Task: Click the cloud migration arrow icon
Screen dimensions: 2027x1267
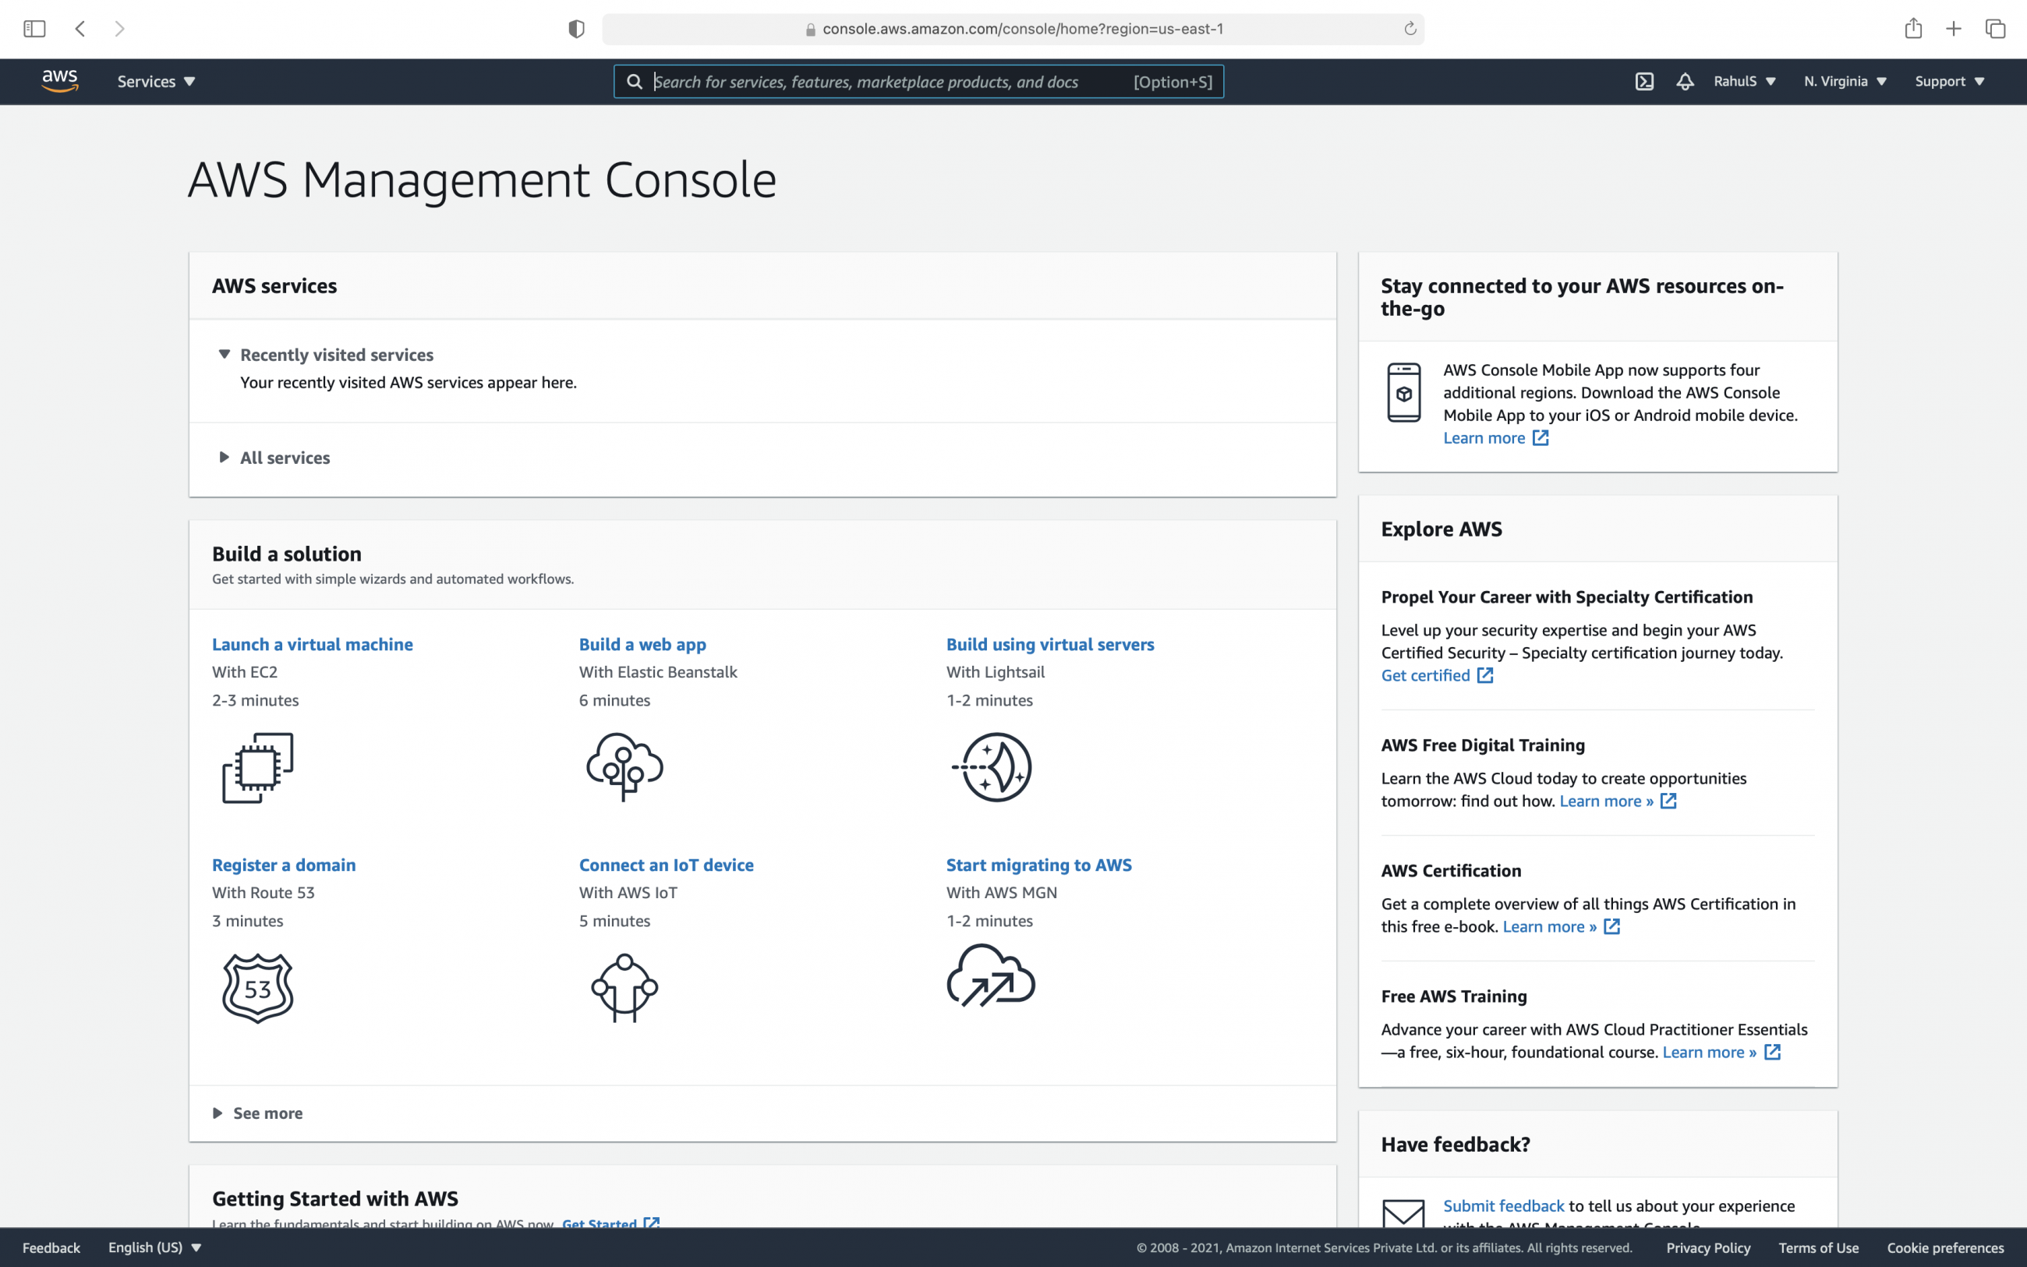Action: point(991,976)
